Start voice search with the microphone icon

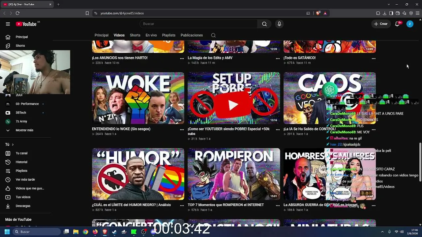pos(279,24)
